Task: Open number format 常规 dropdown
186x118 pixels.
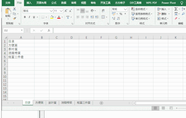Action: pos(125,9)
